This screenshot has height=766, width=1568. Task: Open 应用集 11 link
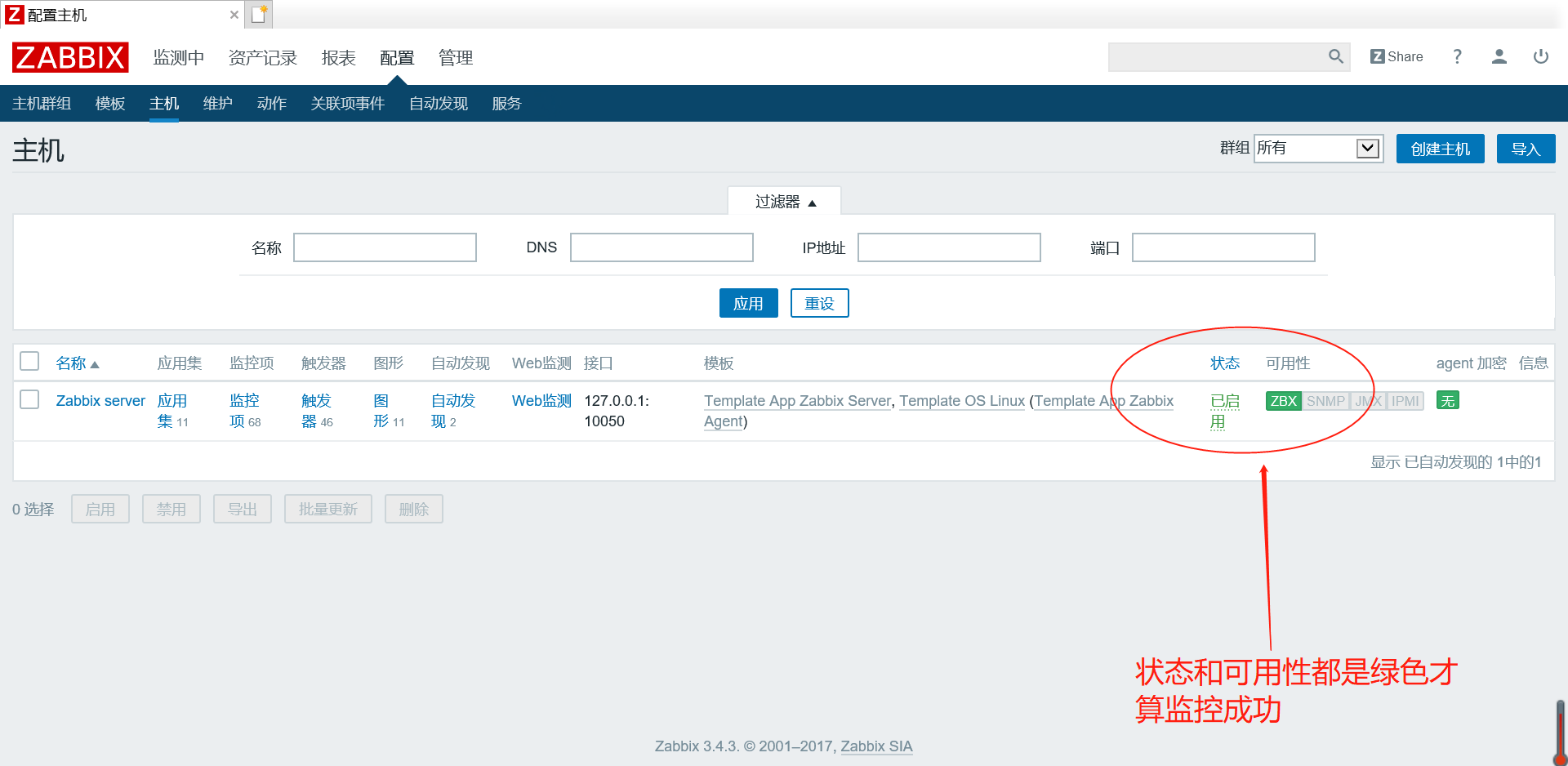click(172, 411)
